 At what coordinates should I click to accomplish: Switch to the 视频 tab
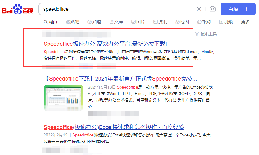(226, 22)
